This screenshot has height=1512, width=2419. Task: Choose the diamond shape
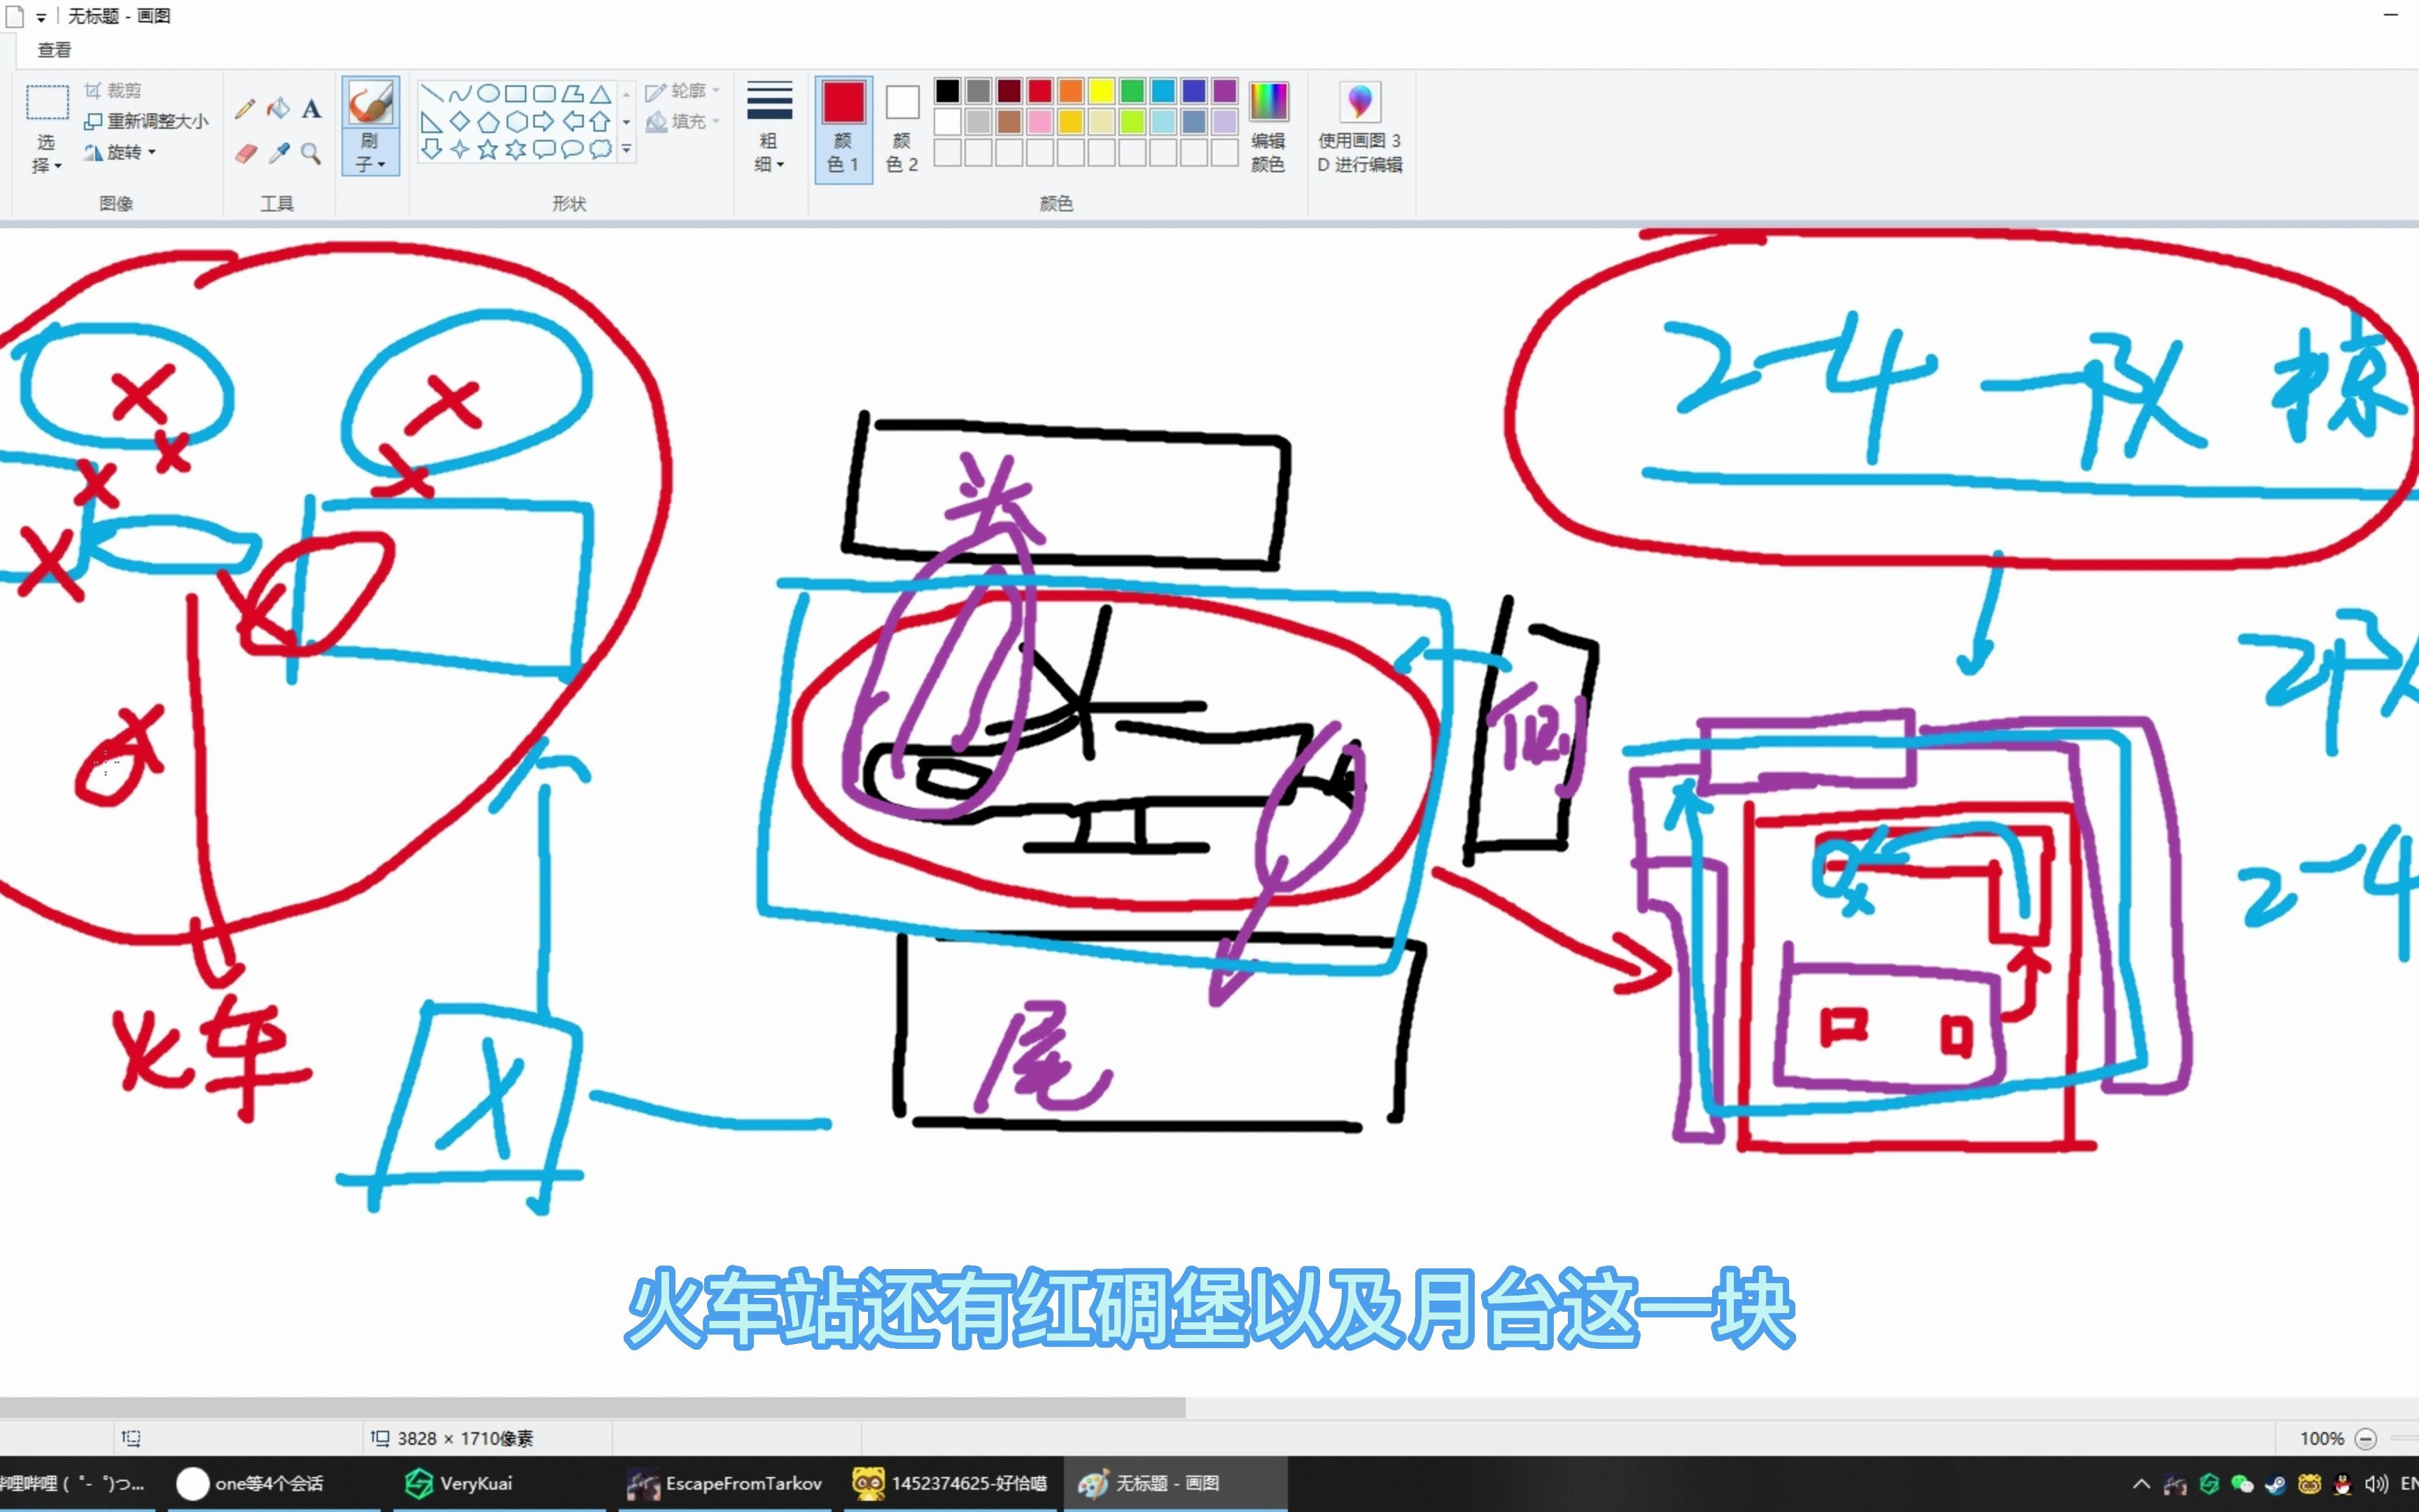coord(460,122)
